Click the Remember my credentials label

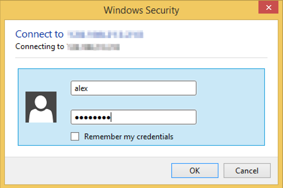click(x=129, y=137)
